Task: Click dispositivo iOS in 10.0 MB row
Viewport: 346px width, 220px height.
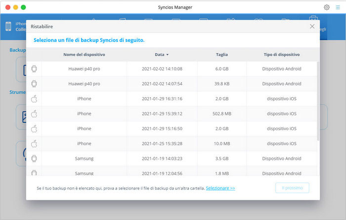Action: tap(282, 144)
